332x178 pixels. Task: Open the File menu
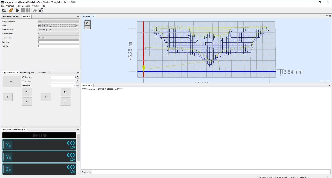click(3, 6)
